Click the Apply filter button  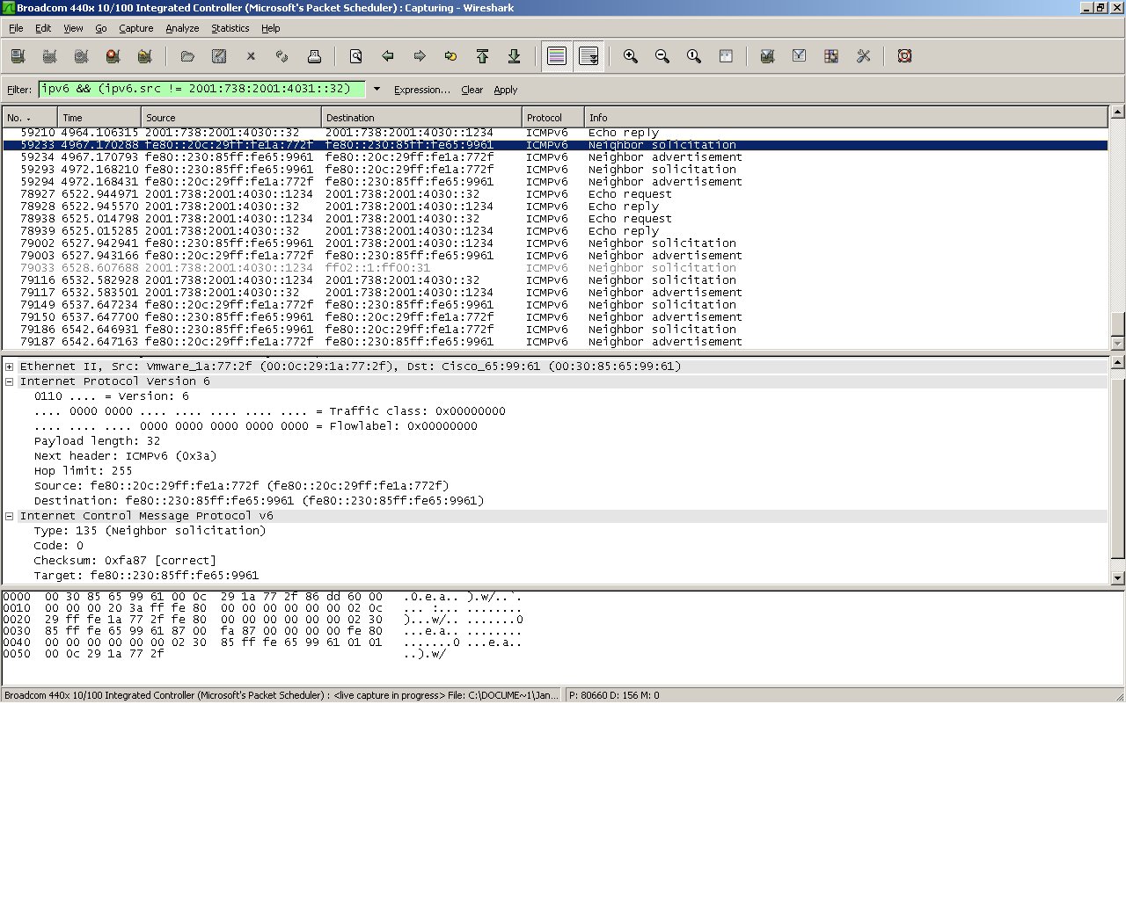[x=505, y=90]
